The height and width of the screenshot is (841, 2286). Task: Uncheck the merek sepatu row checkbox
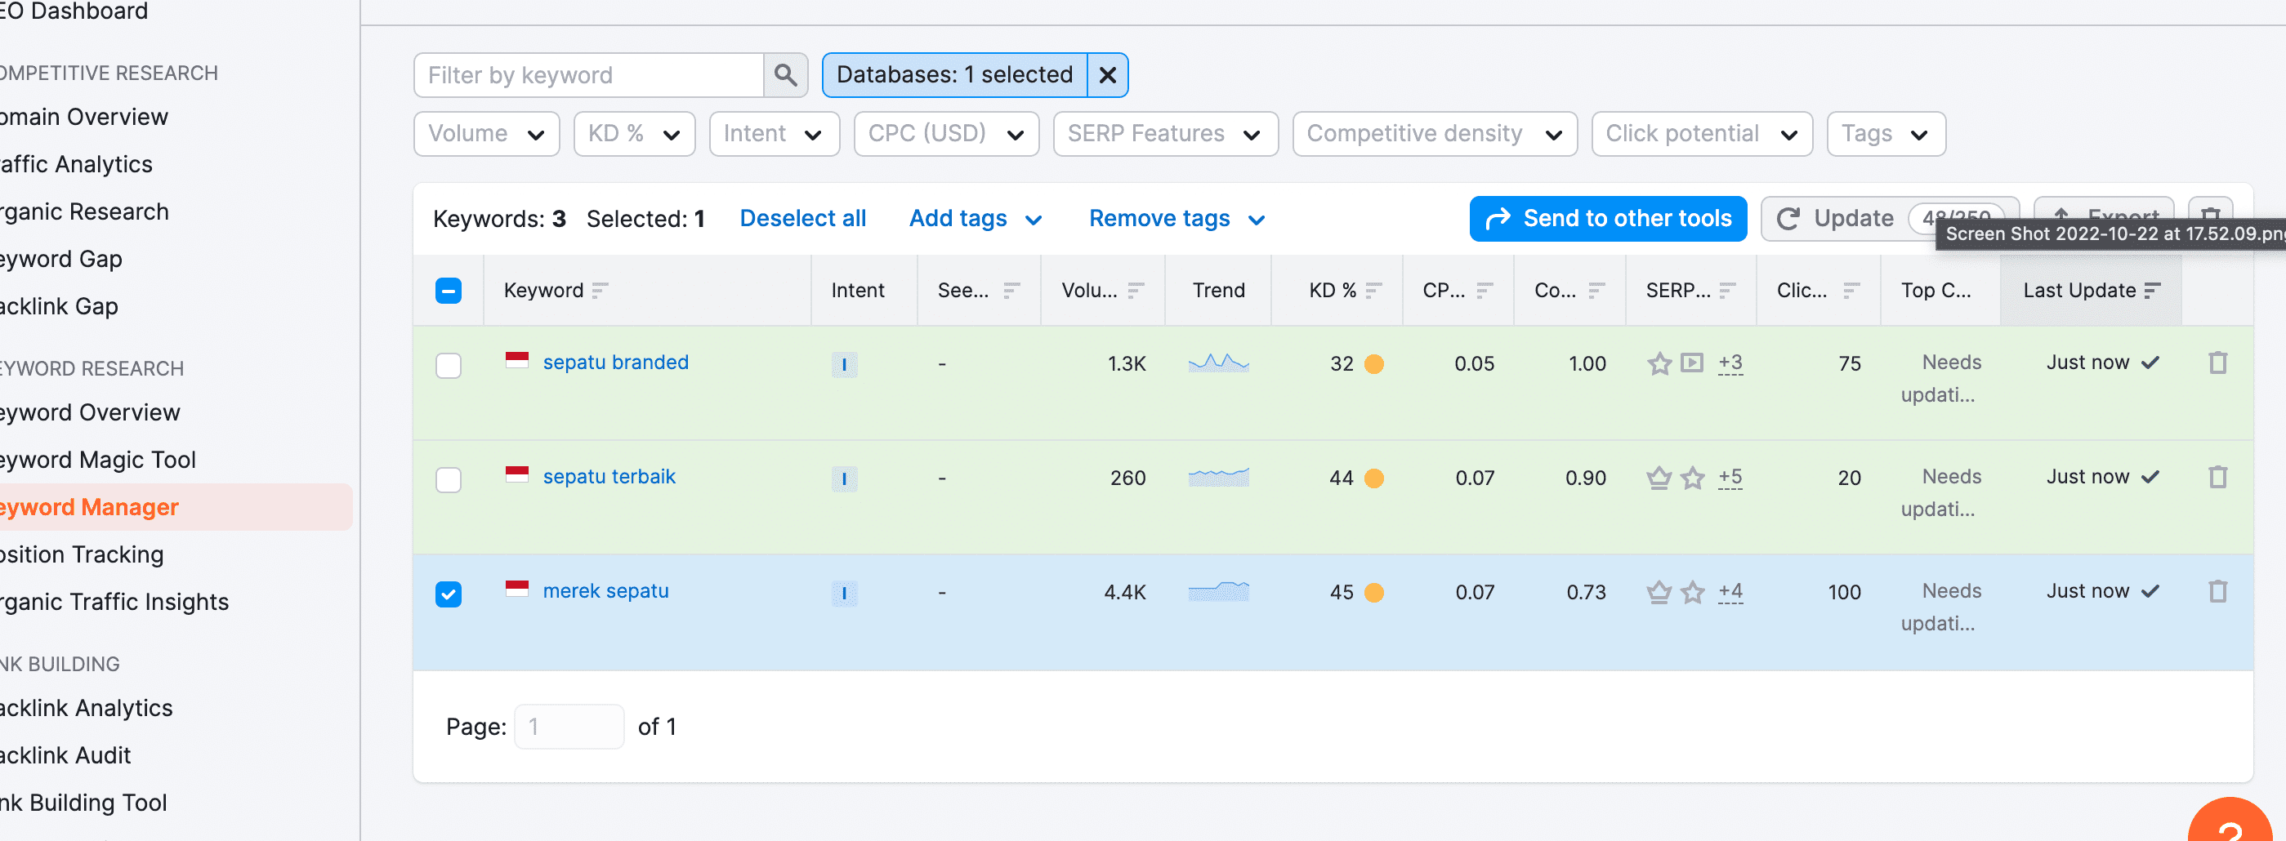pyautogui.click(x=449, y=594)
